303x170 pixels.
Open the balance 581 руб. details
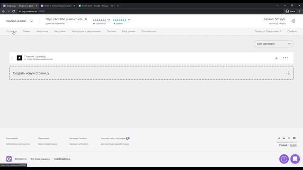[275, 19]
